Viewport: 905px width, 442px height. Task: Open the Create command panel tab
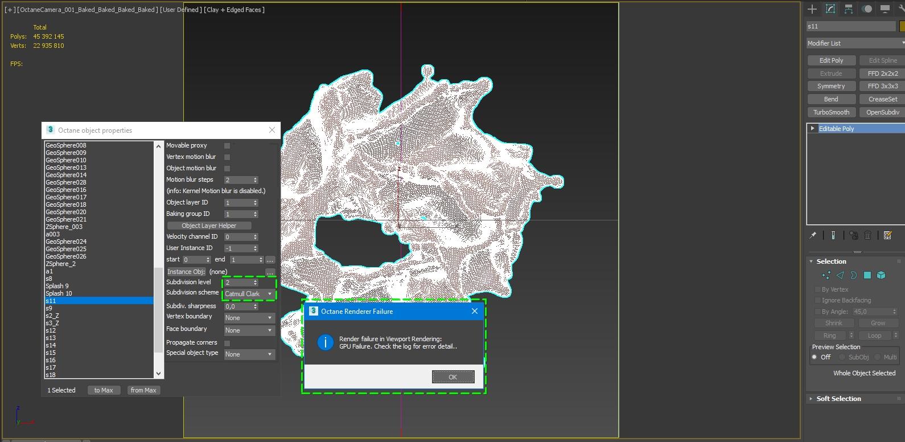click(812, 9)
